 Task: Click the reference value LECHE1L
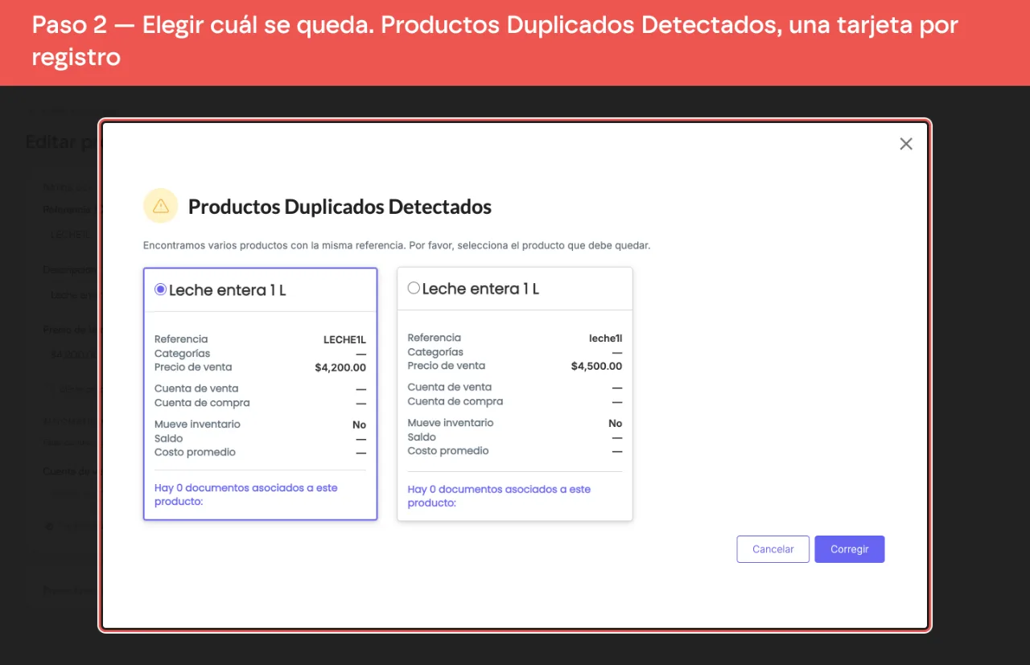tap(344, 340)
